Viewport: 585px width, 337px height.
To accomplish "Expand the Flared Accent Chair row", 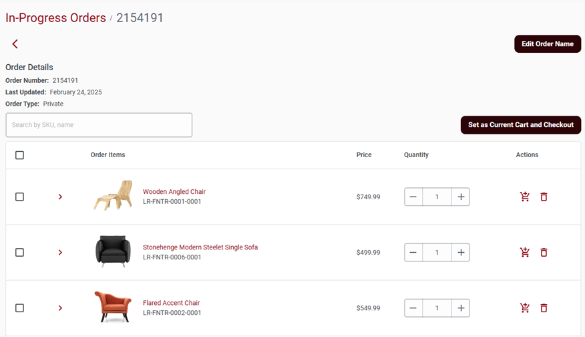I will click(60, 308).
